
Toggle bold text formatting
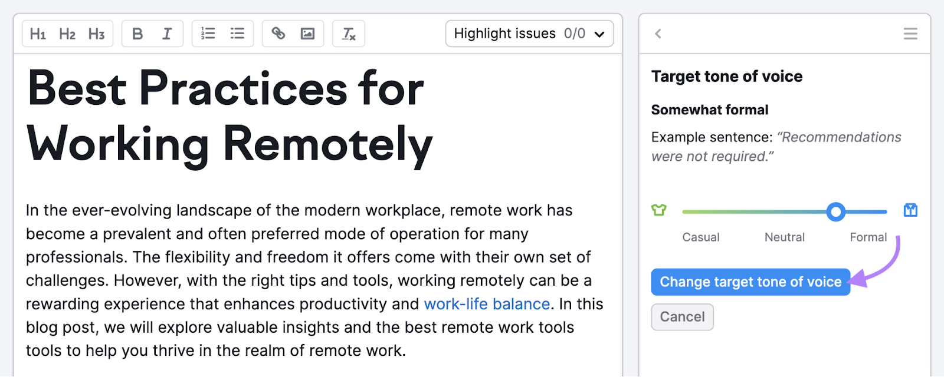(137, 34)
